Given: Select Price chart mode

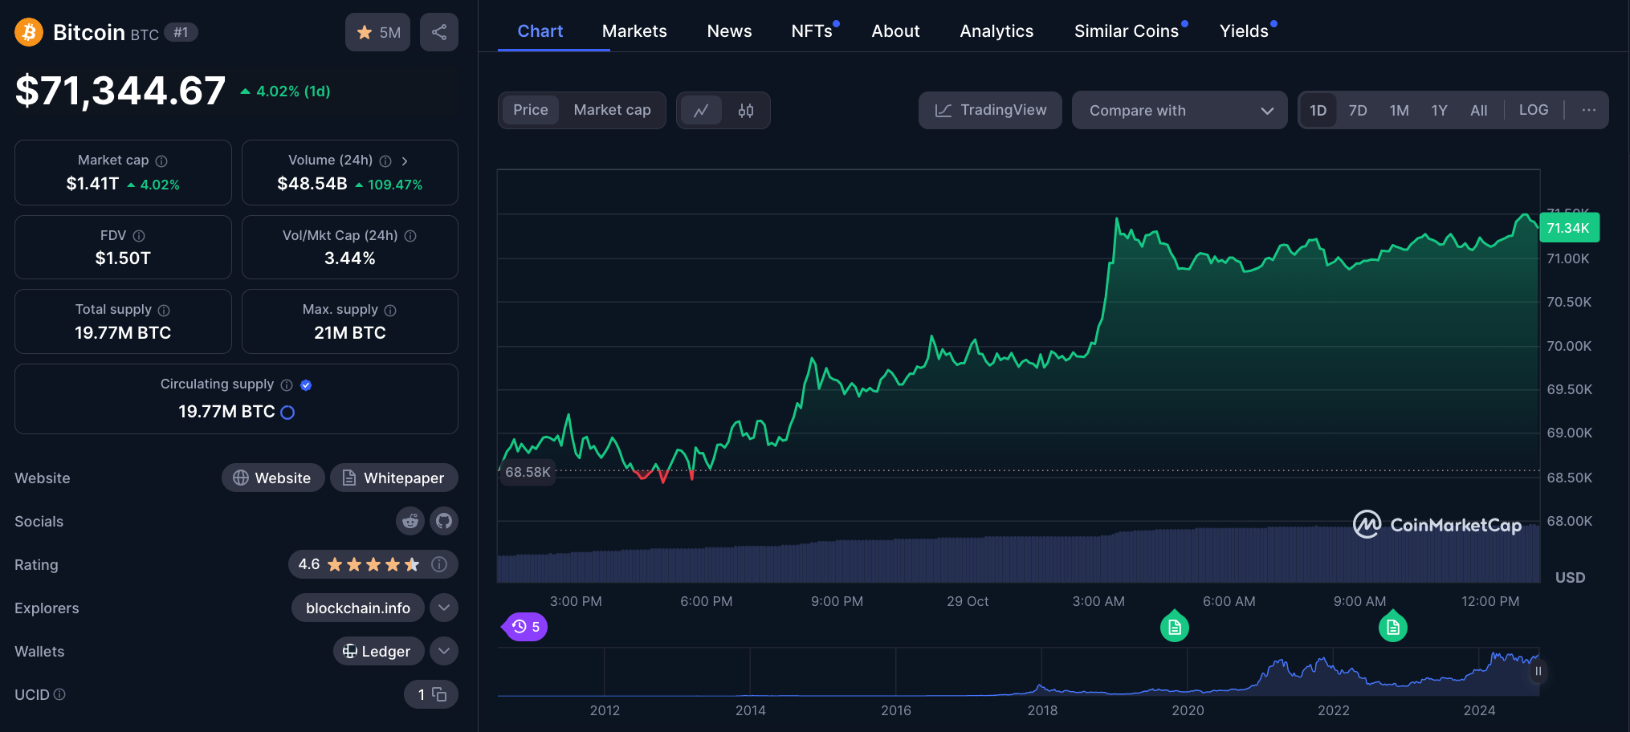Looking at the screenshot, I should pyautogui.click(x=531, y=110).
